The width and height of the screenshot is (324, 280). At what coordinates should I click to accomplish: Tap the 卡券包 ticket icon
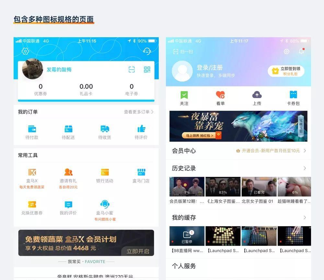[293, 95]
